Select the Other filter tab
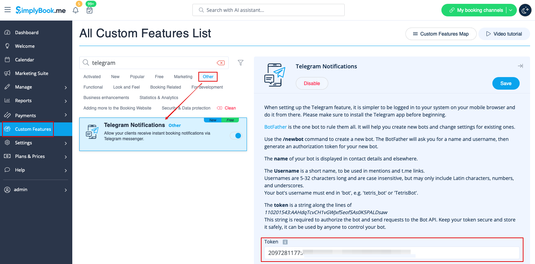The width and height of the screenshot is (535, 264). pos(208,77)
